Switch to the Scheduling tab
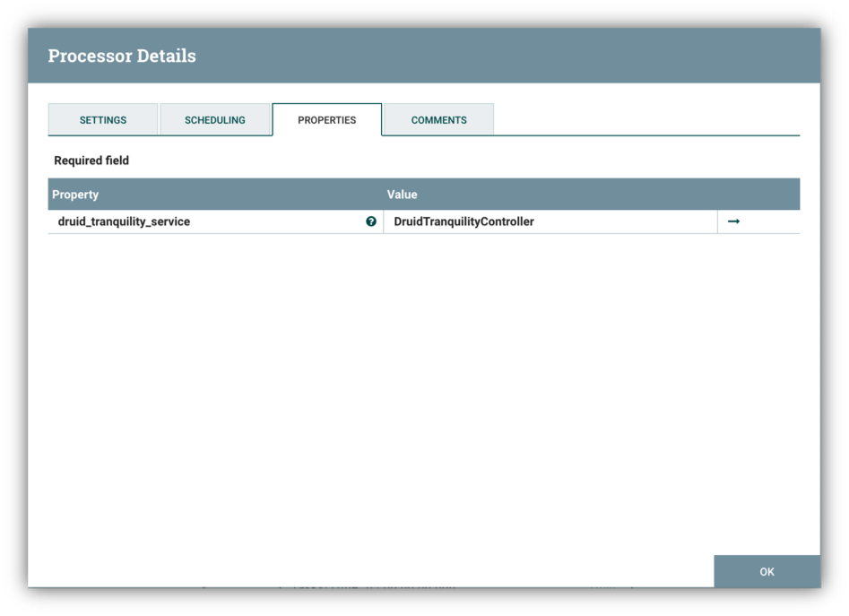 [x=215, y=119]
